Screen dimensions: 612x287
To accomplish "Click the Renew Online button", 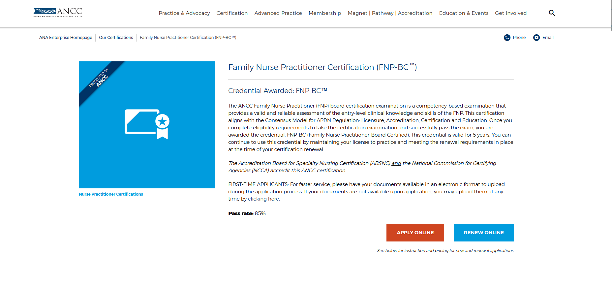I will pos(484,233).
